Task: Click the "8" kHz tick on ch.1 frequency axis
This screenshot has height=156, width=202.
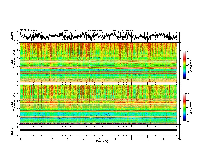Action: 18,50
